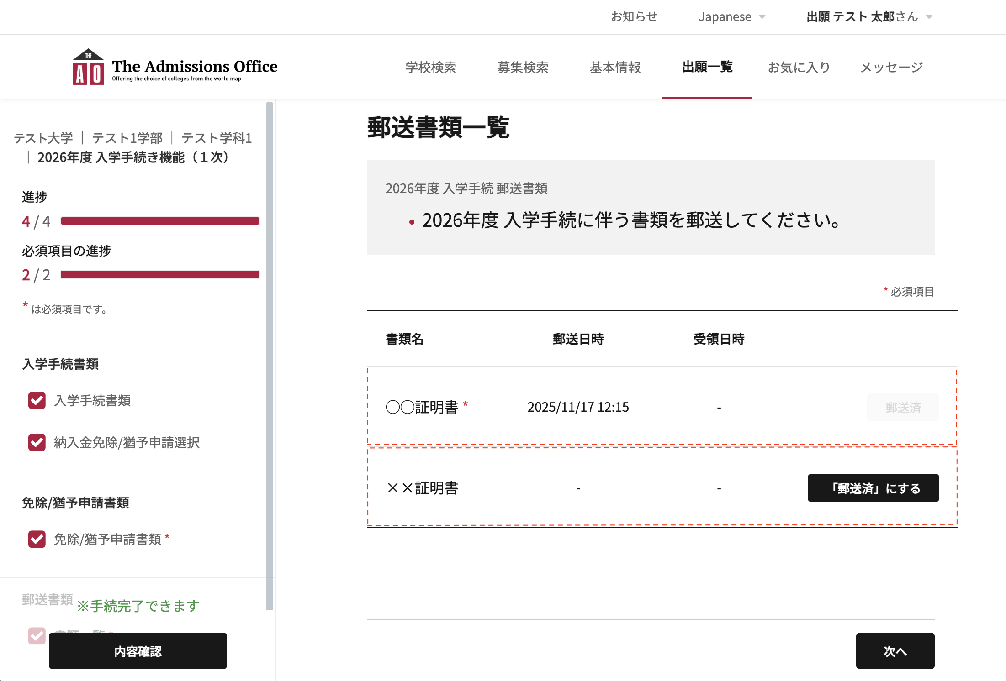Click the 内容確認 button
Screen dimensions: 1006x681
pos(138,651)
